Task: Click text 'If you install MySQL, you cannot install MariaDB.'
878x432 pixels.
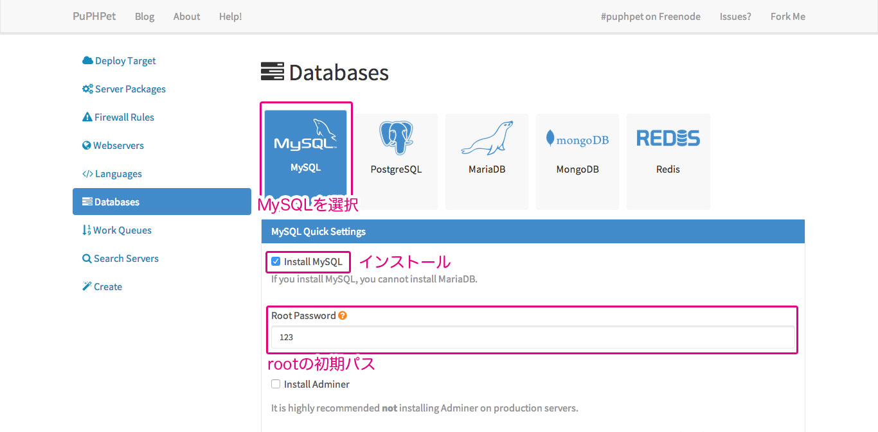Action: 374,279
